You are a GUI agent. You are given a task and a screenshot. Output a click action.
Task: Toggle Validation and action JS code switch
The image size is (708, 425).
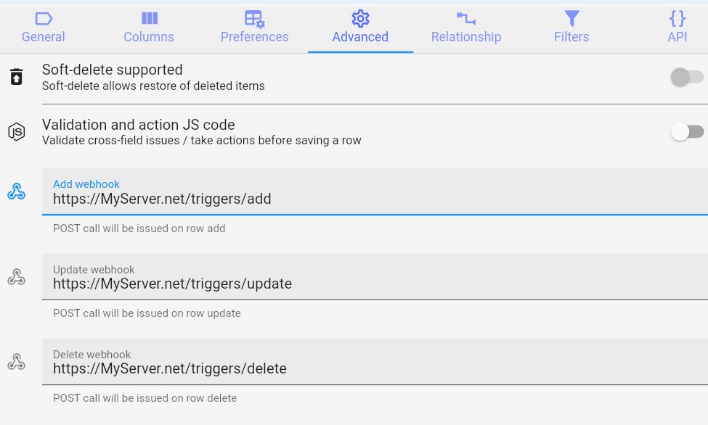(x=687, y=131)
